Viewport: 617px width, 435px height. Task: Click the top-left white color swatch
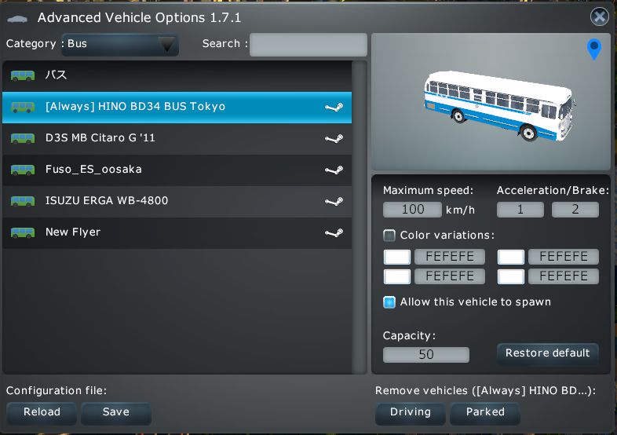397,257
